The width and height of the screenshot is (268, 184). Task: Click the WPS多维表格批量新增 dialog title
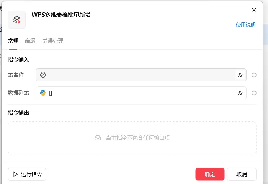(x=61, y=15)
